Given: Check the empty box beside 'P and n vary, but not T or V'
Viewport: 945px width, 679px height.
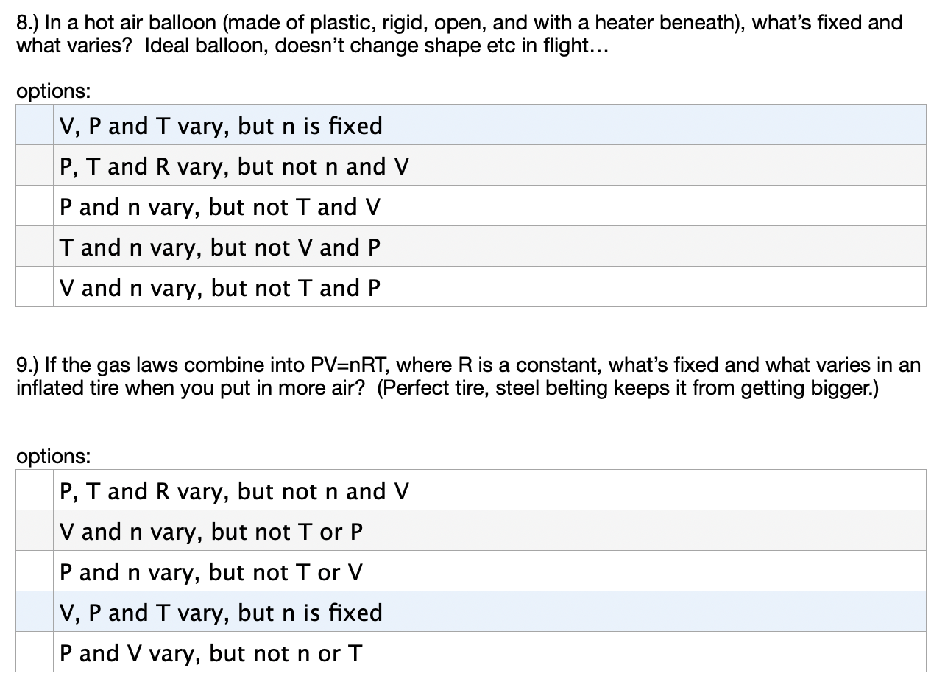Looking at the screenshot, I should [x=35, y=571].
